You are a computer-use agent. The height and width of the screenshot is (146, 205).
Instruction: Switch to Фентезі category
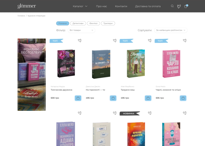point(93,23)
